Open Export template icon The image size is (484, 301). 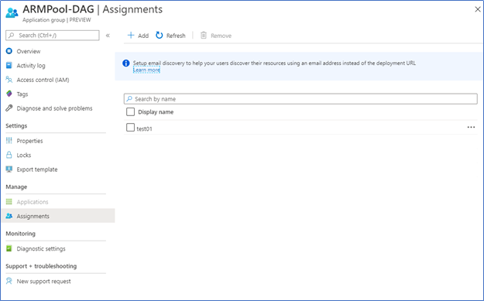(x=9, y=169)
